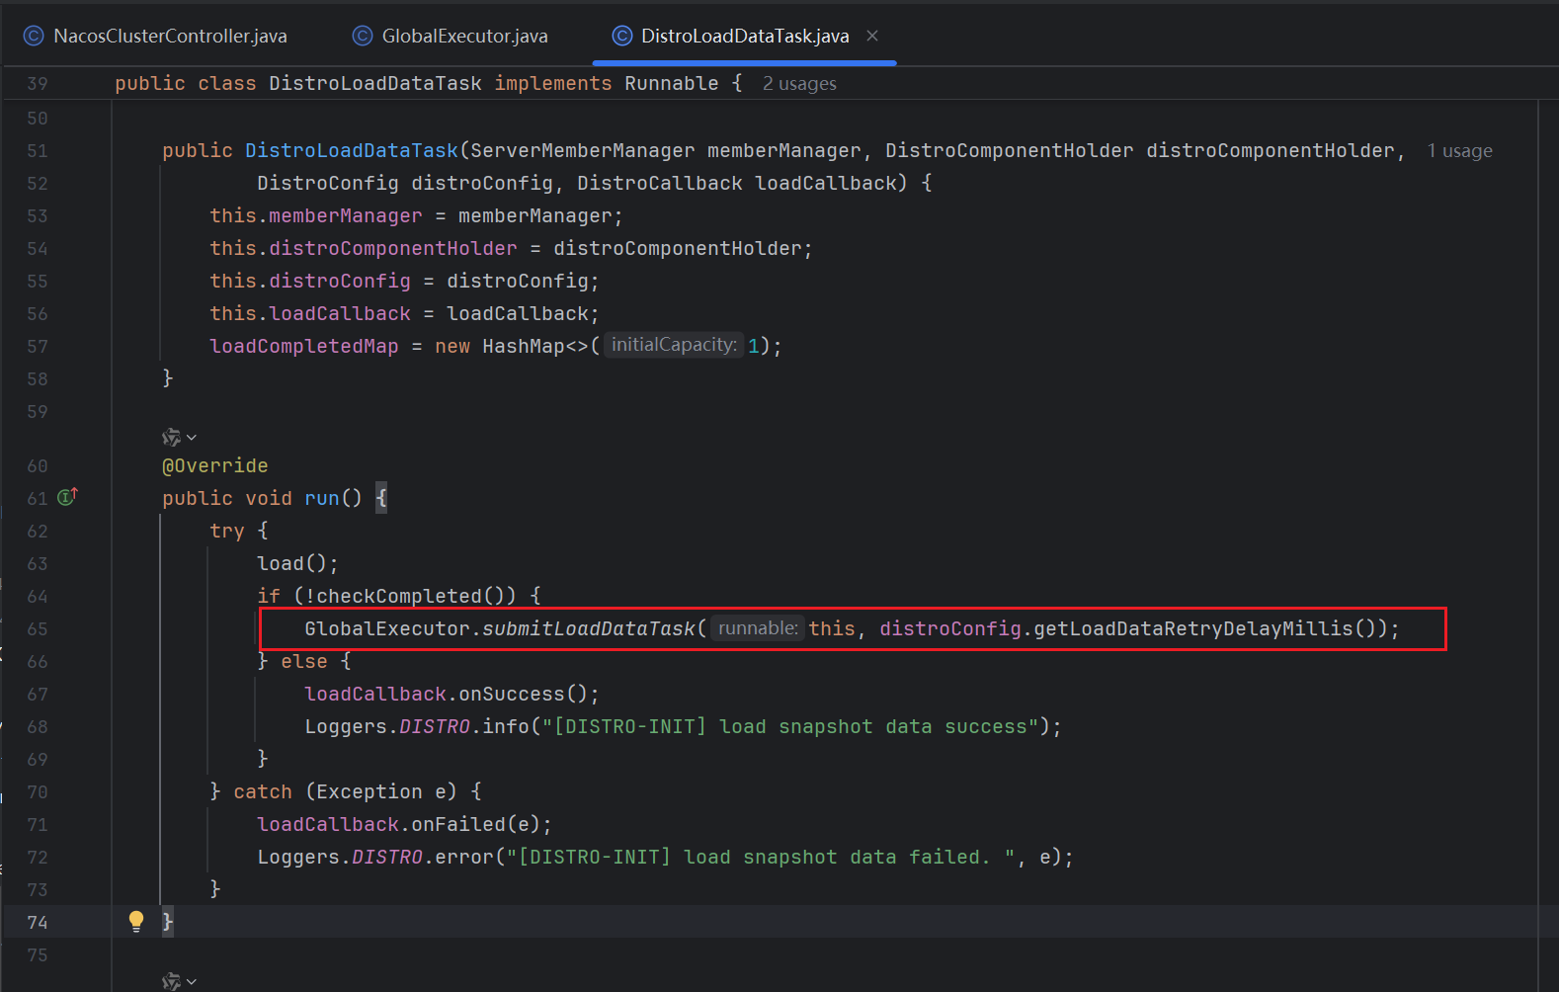Click the class icon on NacosClusterController.java tab

pos(34,36)
